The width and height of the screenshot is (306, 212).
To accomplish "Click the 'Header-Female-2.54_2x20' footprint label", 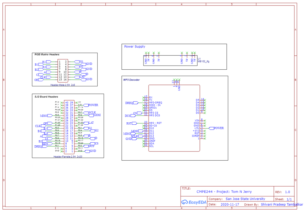I will tap(68, 157).
